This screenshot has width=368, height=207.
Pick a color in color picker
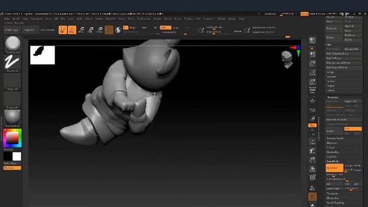click(12, 138)
